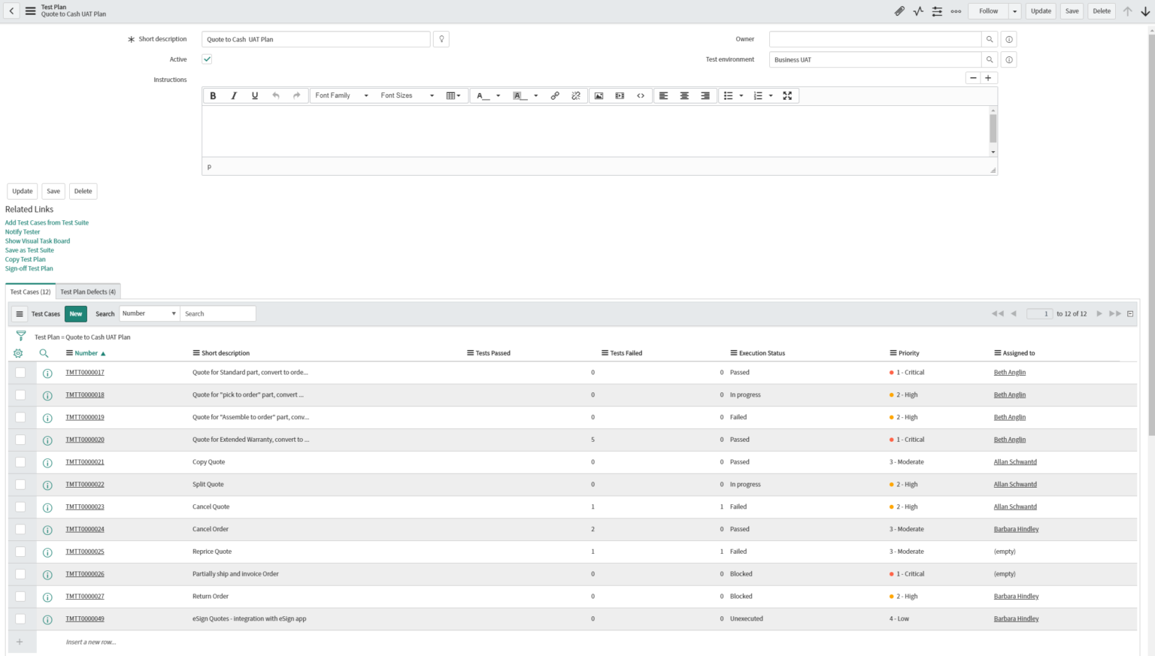Attach a file using the paperclip icon
Screen dimensions: 1155x656
(x=899, y=11)
